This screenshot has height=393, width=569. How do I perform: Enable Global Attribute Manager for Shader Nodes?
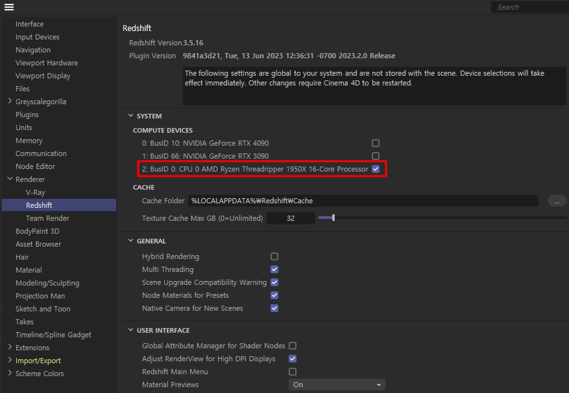tap(293, 346)
